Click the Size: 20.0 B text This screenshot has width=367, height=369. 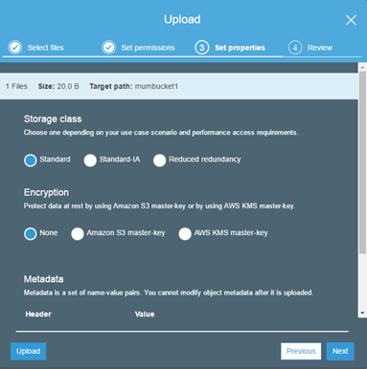point(58,86)
